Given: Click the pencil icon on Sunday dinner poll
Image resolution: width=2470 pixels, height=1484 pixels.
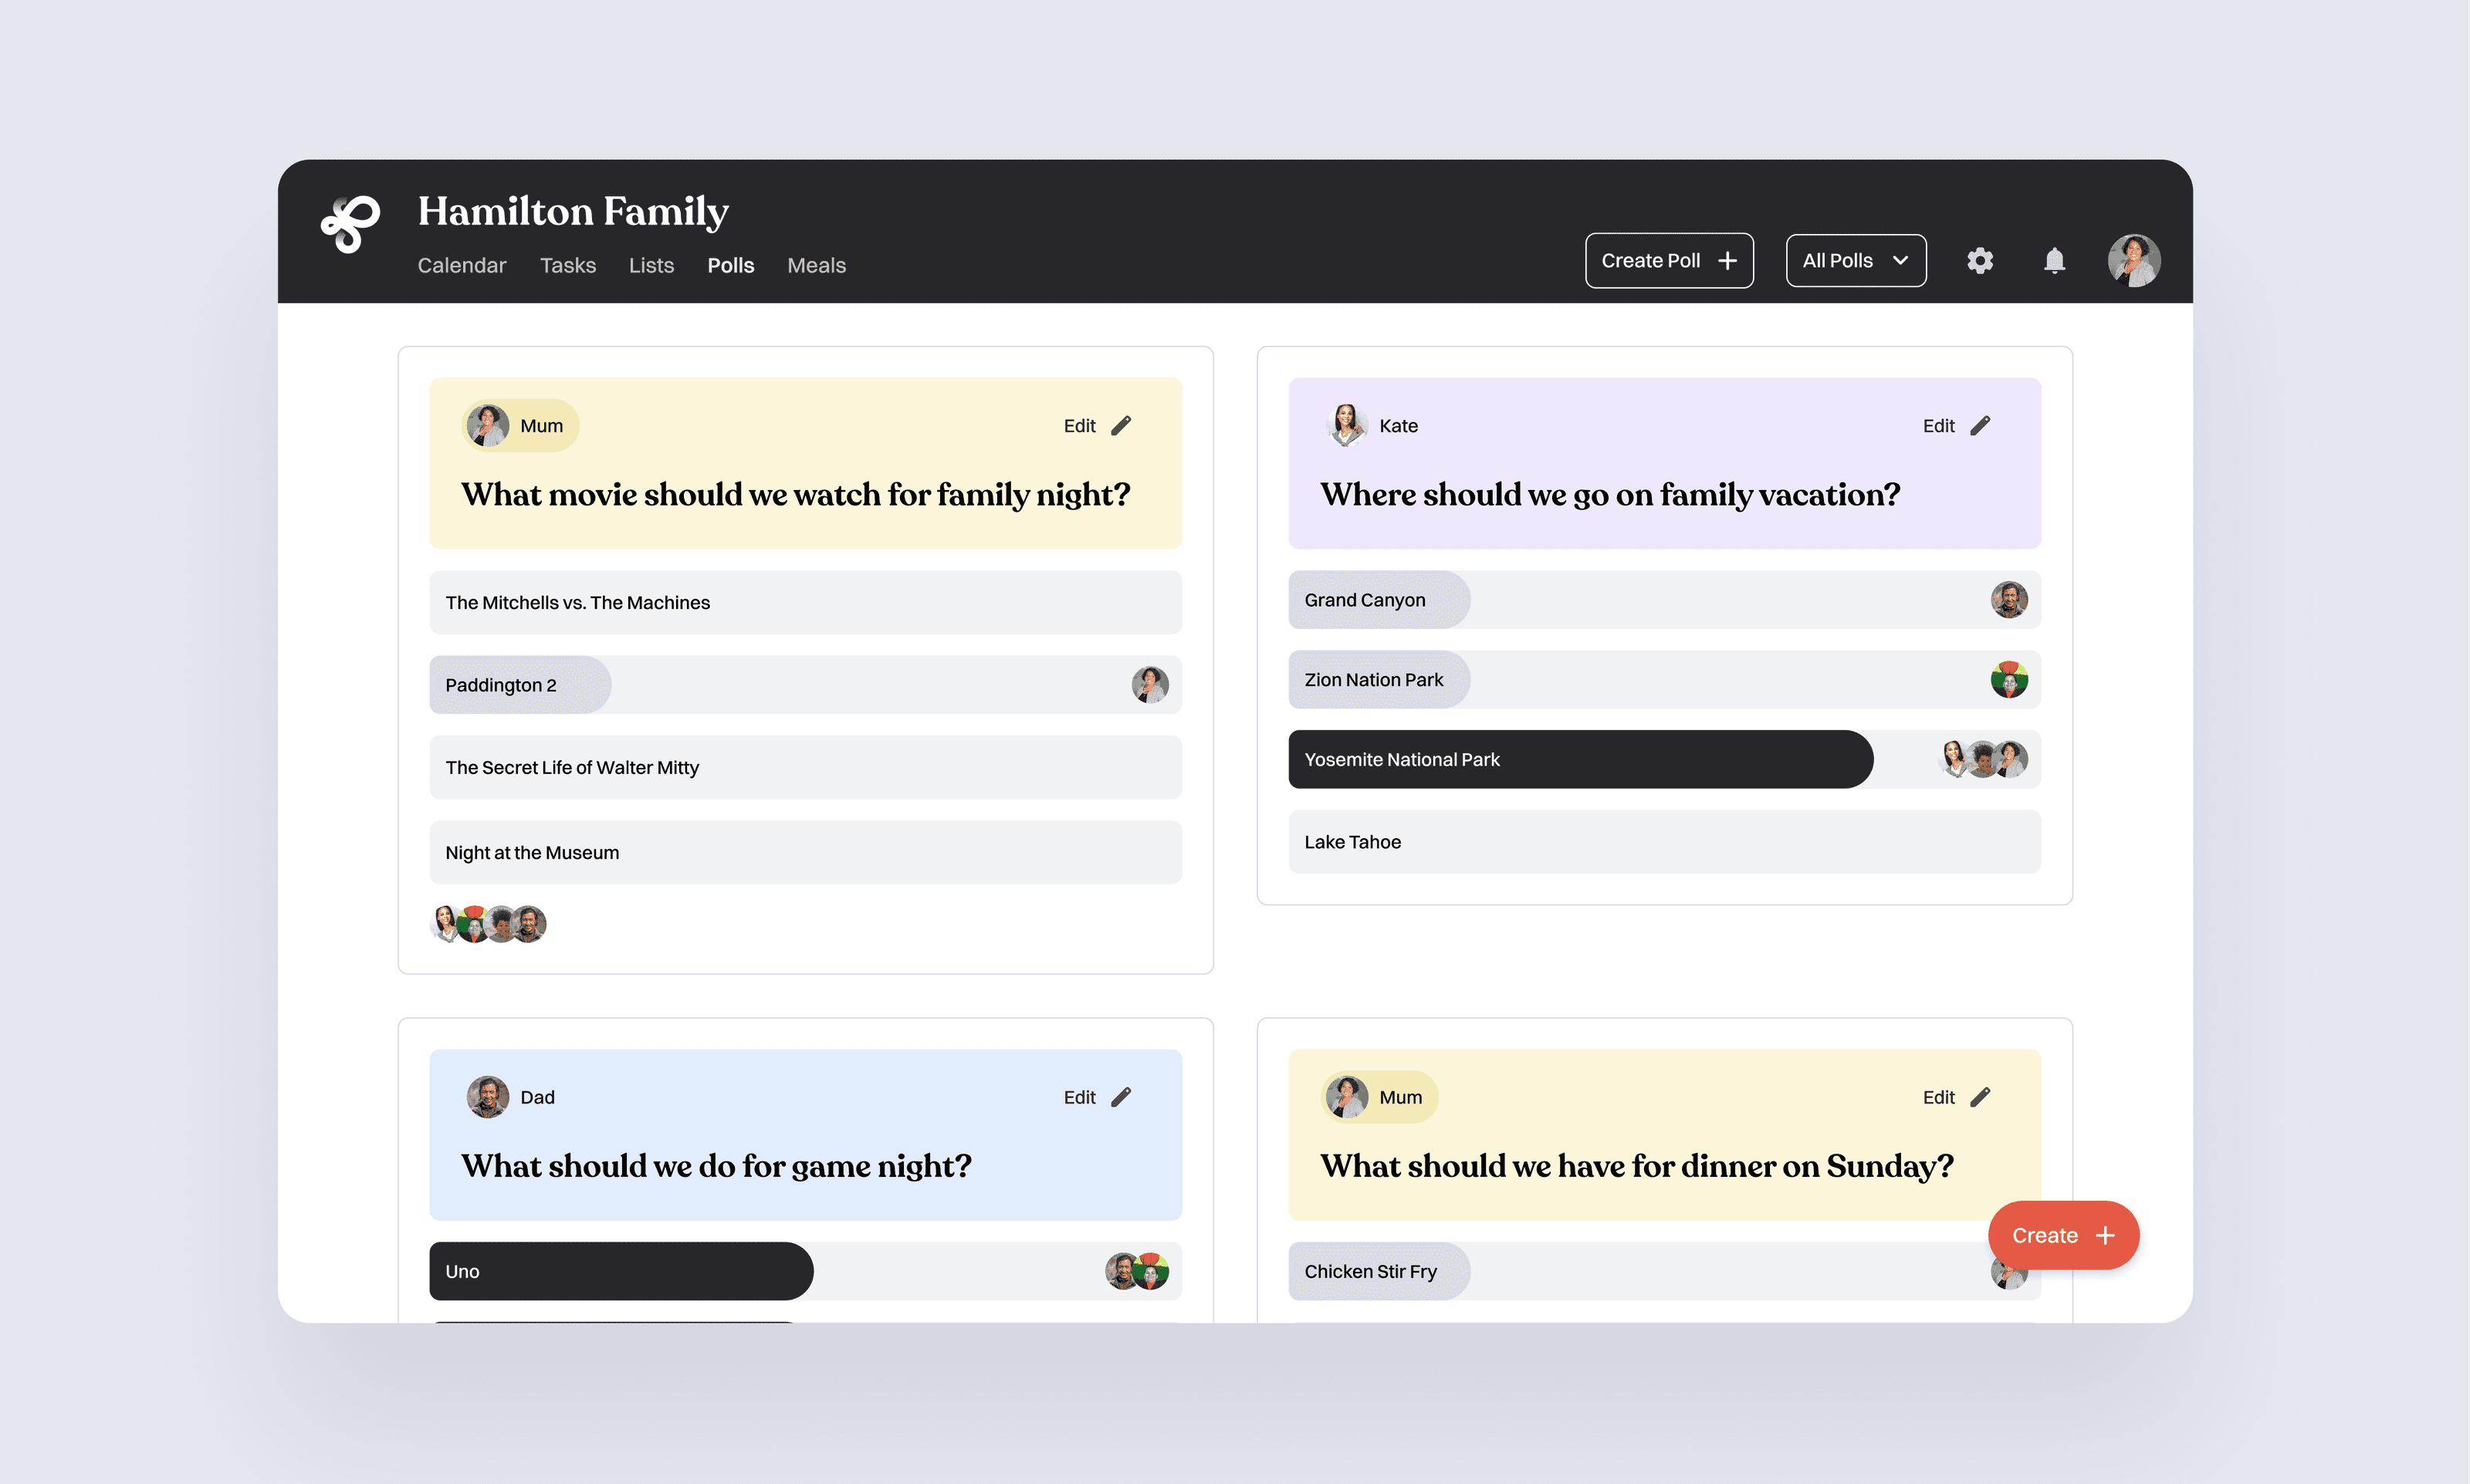Looking at the screenshot, I should [1981, 1098].
